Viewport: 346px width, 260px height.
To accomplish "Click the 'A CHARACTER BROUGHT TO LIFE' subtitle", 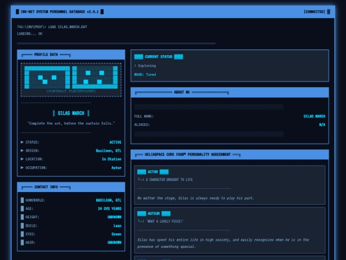I will [x=169, y=180].
